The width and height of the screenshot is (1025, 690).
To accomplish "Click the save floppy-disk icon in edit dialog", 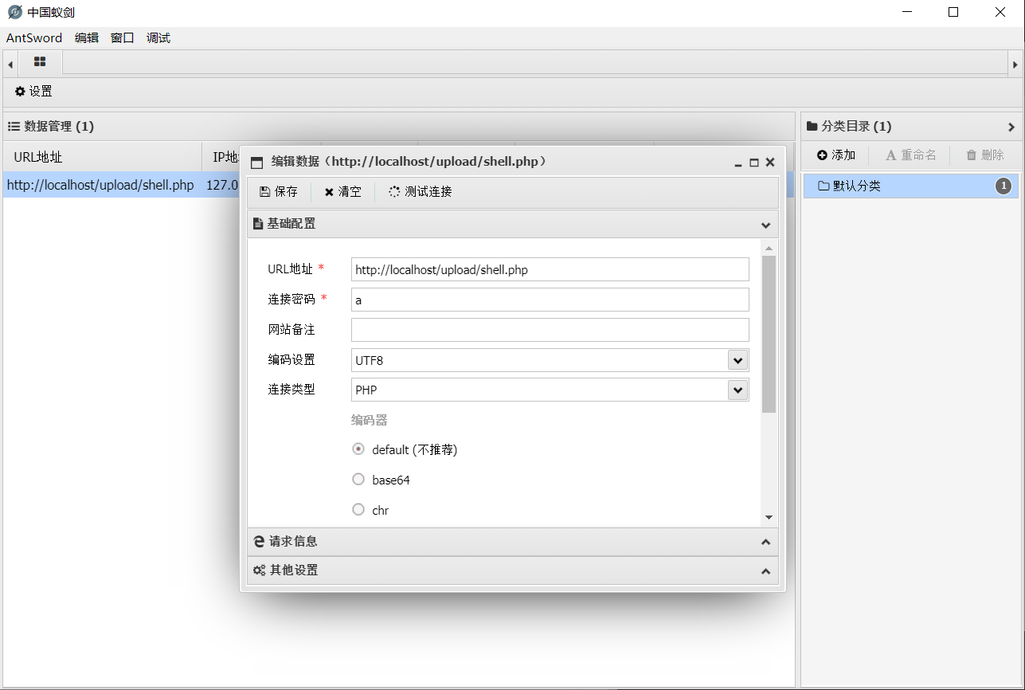I will pos(264,192).
